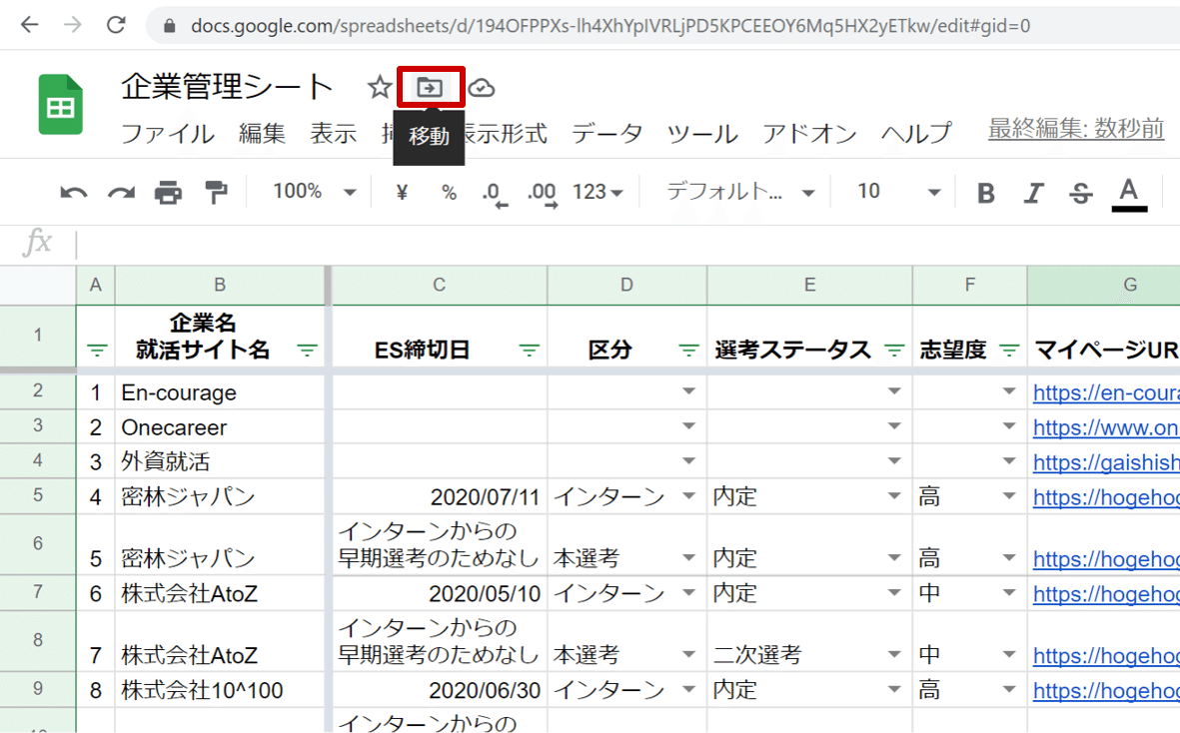Click the move-to-folder icon
This screenshot has width=1180, height=733.
pyautogui.click(x=430, y=87)
